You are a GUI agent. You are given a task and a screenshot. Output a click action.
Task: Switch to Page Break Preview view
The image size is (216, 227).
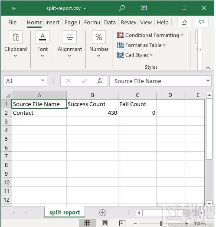(122, 223)
